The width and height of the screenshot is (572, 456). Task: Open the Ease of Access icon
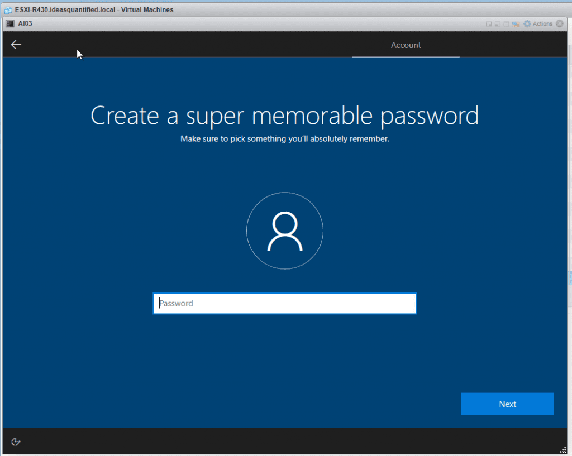pyautogui.click(x=16, y=442)
